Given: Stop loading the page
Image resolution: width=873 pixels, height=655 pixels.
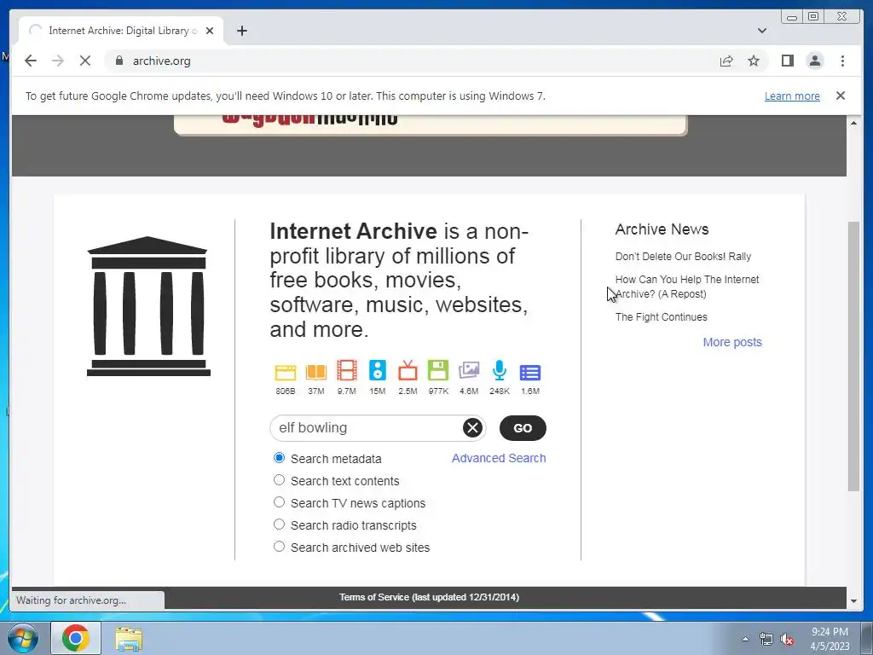Looking at the screenshot, I should click(x=85, y=61).
